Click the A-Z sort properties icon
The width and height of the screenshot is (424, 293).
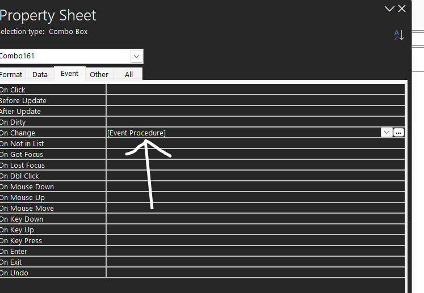click(x=398, y=35)
